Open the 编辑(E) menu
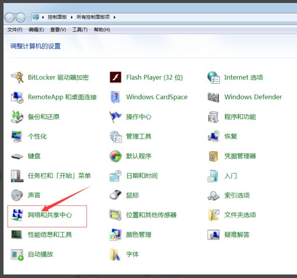297x278 pixels. tap(36, 30)
